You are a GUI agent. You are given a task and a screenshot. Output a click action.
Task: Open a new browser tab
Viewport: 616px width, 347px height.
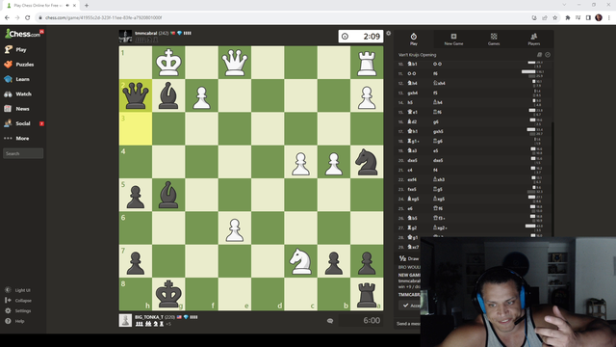tap(87, 6)
